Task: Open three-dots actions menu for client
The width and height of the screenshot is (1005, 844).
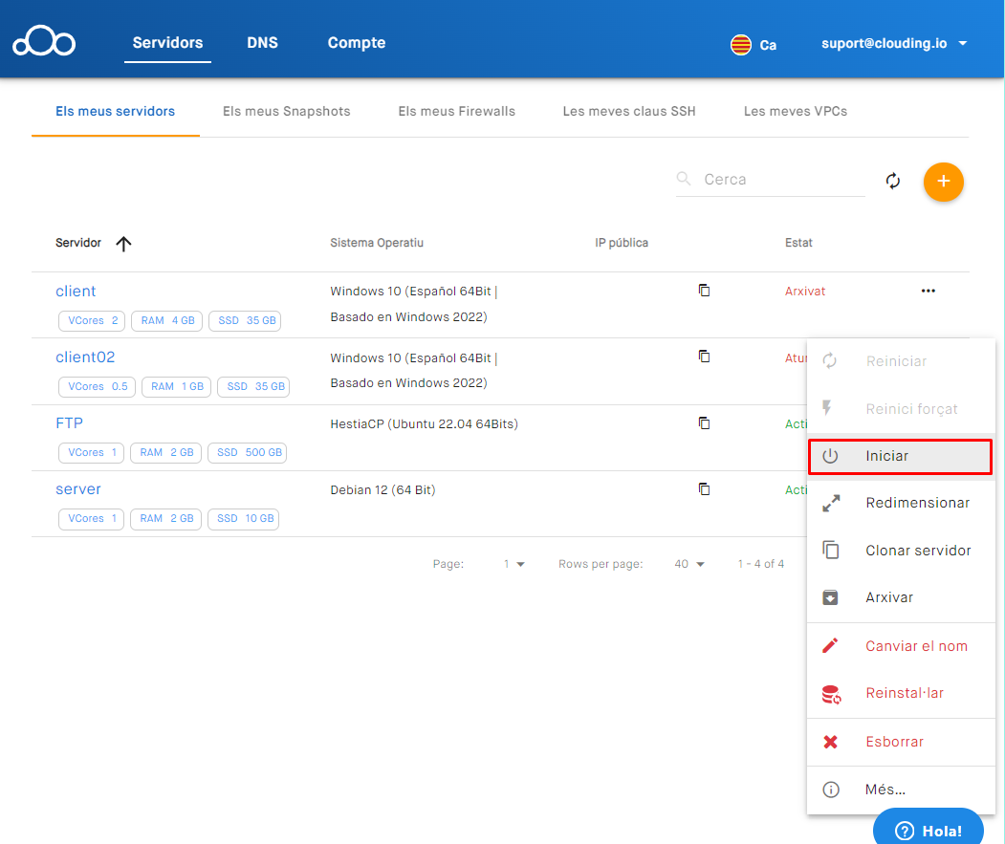Action: click(928, 291)
